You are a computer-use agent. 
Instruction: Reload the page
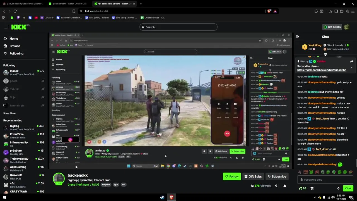coord(15,11)
